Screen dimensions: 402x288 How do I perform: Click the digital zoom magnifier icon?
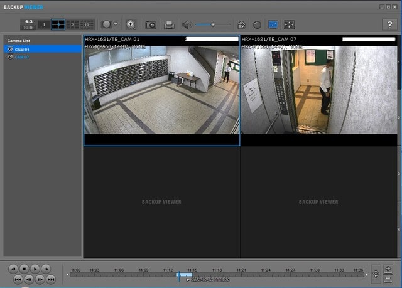tap(131, 24)
